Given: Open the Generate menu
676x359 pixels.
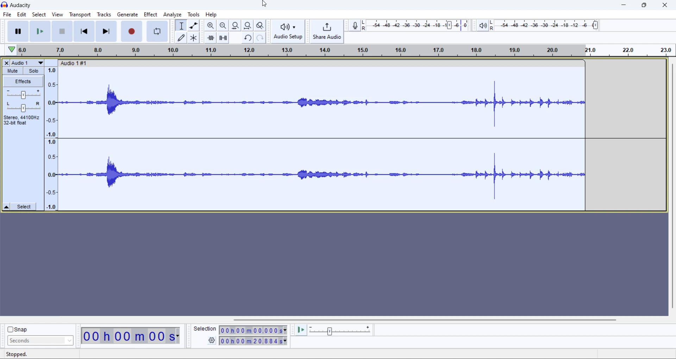Looking at the screenshot, I should [127, 15].
